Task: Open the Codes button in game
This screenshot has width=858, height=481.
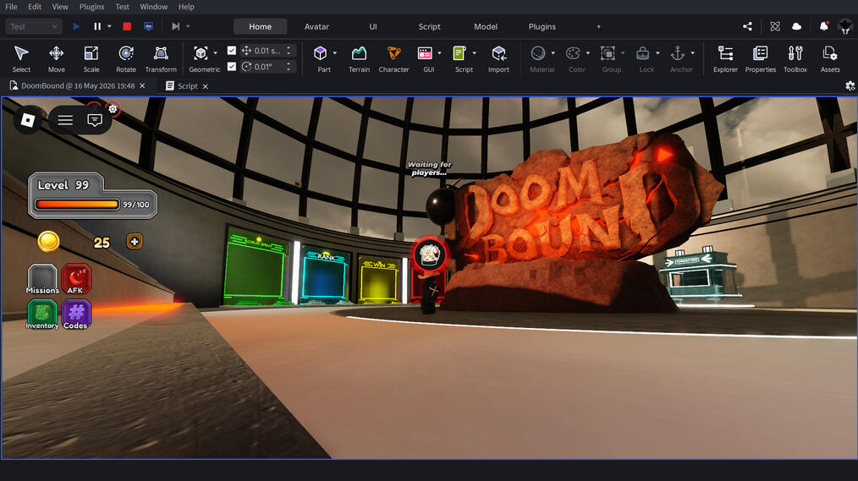Action: tap(76, 314)
